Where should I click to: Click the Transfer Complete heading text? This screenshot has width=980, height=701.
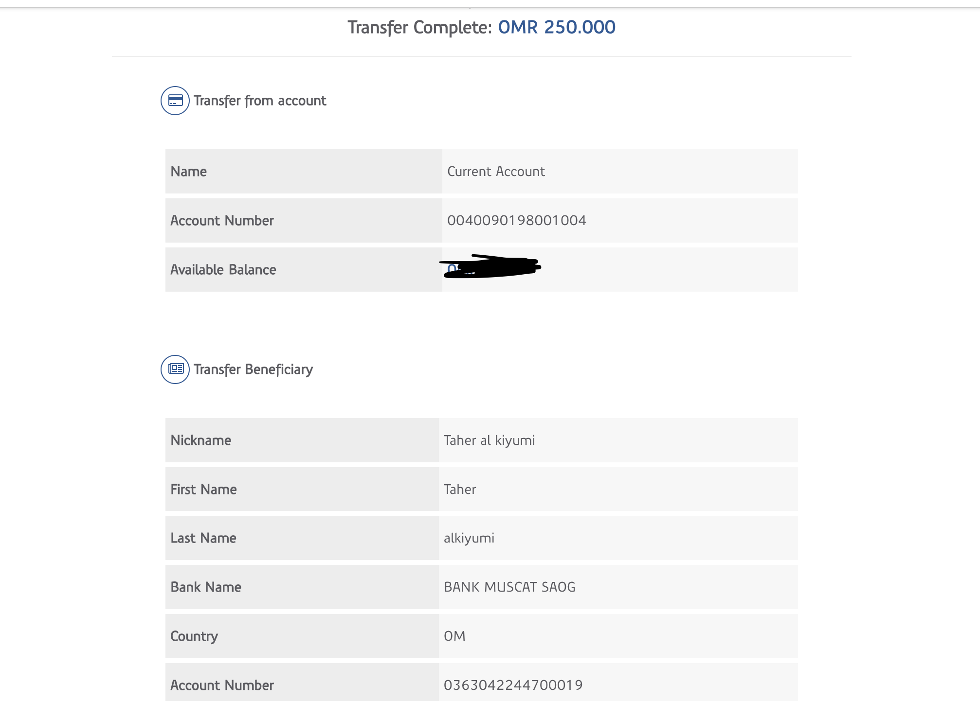tap(420, 27)
